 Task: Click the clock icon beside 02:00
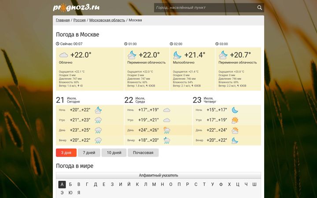(x=171, y=44)
